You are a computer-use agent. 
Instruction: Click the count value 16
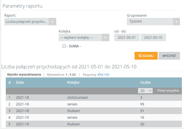[142, 117]
